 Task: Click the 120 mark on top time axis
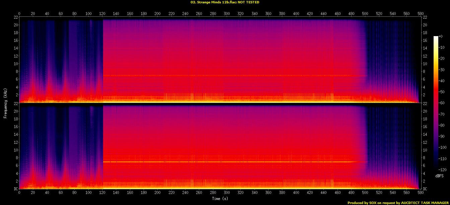pos(102,14)
